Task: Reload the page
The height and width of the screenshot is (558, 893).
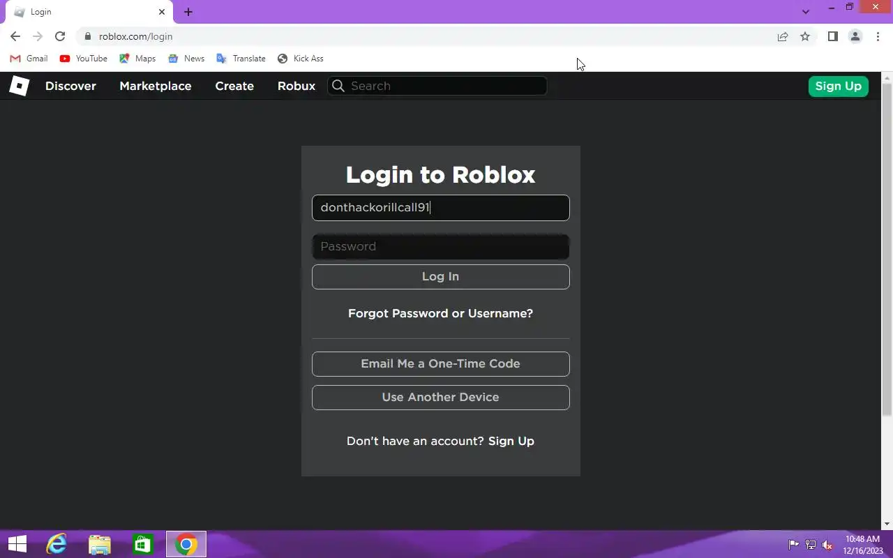Action: (x=60, y=36)
